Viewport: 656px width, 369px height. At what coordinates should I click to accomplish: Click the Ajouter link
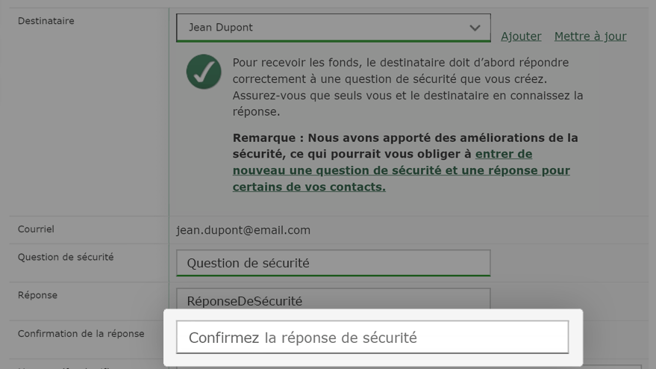[521, 37]
